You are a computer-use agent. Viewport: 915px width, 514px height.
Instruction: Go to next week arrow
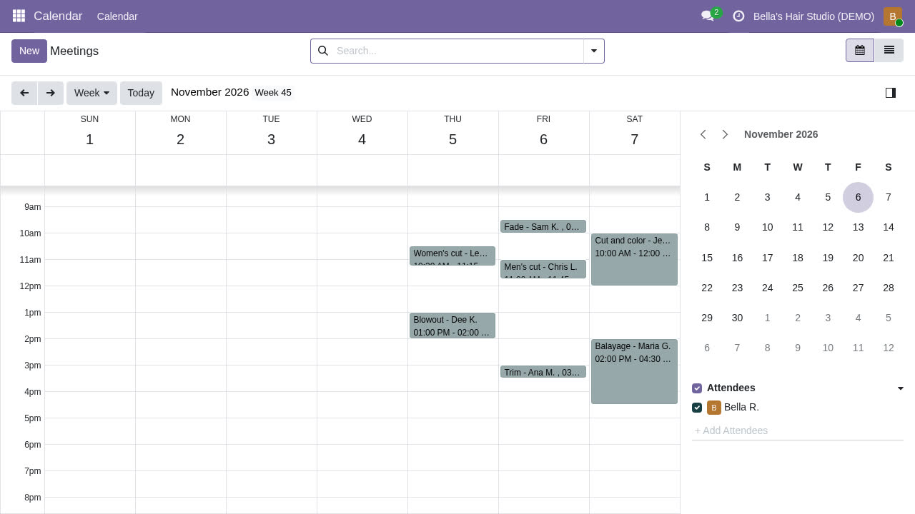(50, 93)
